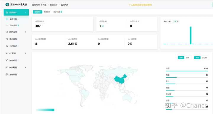Open 防护报告 in the sidebar
The height and width of the screenshot is (114, 213).
tap(13, 25)
